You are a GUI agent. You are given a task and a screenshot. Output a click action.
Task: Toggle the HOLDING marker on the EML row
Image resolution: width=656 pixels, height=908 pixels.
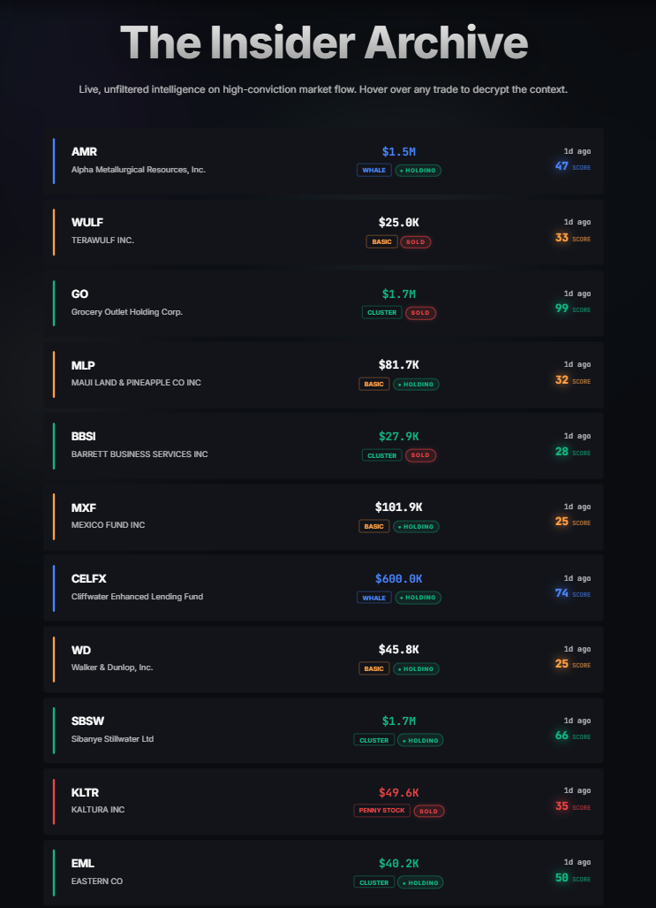420,881
